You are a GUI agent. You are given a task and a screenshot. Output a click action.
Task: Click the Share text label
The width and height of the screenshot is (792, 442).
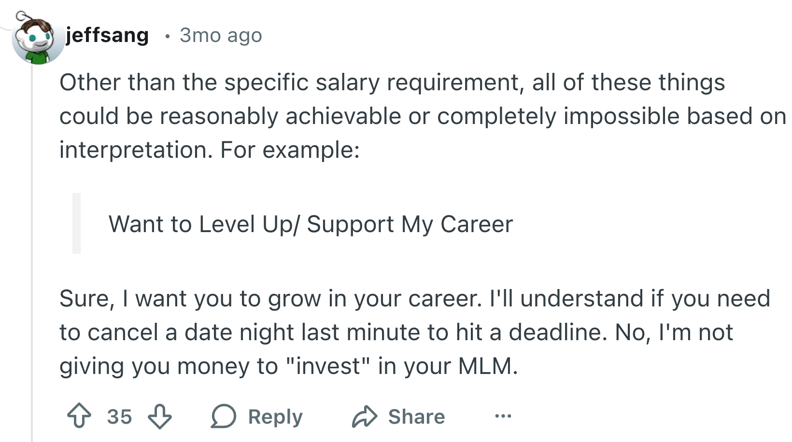coord(416,416)
